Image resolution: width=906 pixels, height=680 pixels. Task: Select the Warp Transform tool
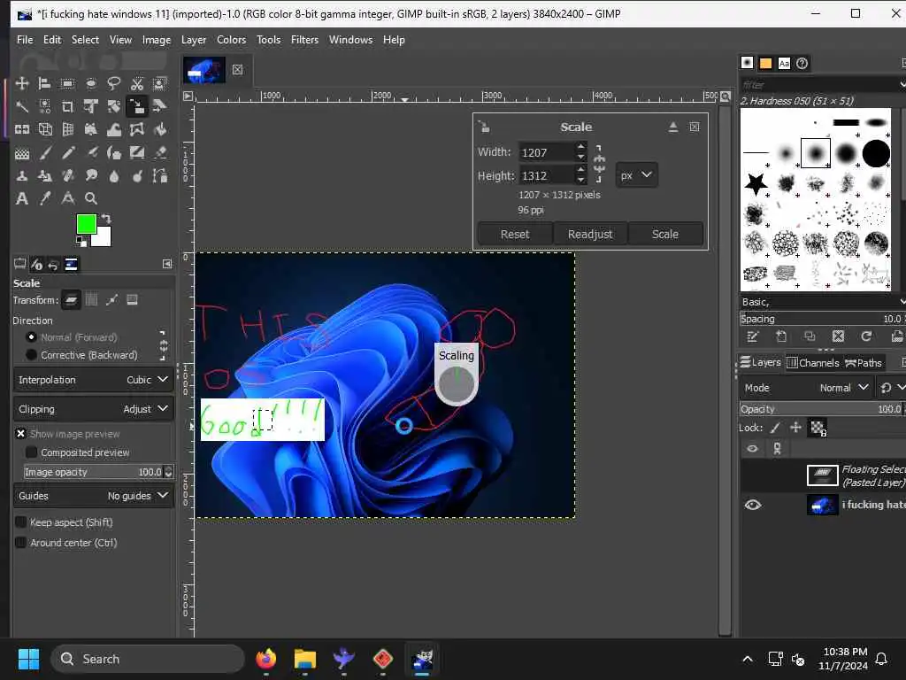pyautogui.click(x=114, y=129)
